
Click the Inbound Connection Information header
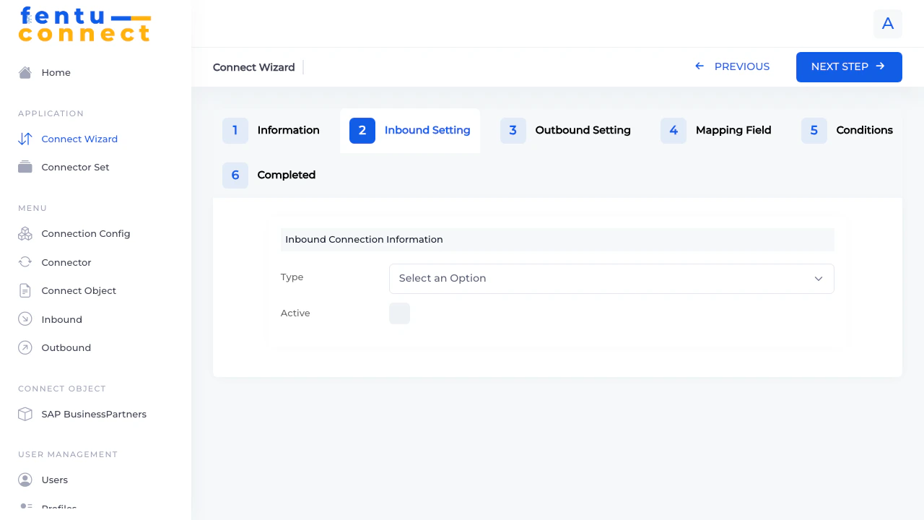tap(365, 239)
